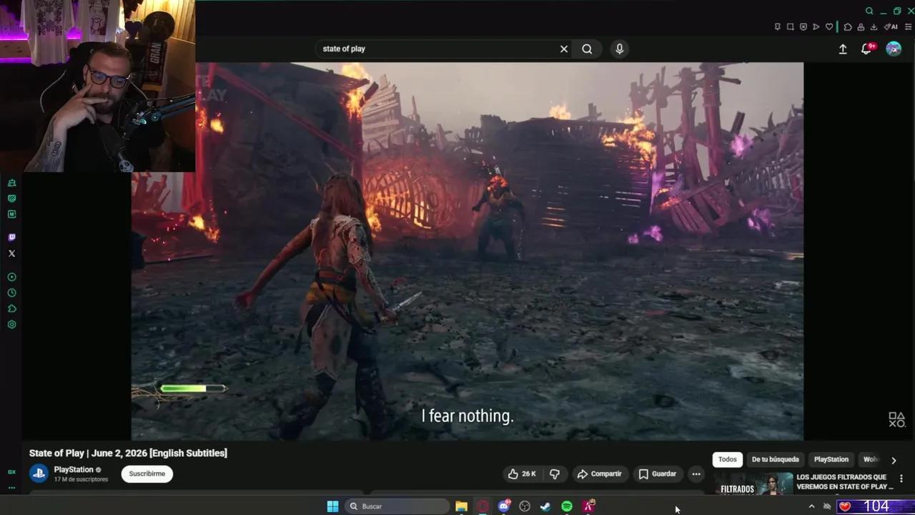Screen dimensions: 915x515
Task: Click the Suscribirme button
Action: click(x=147, y=474)
